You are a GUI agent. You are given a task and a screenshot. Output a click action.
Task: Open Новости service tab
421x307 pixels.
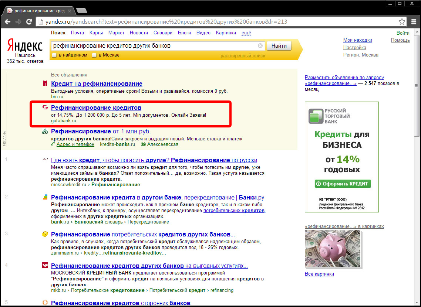[x=139, y=33]
